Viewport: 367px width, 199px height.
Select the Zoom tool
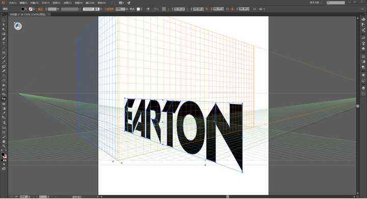click(4, 146)
